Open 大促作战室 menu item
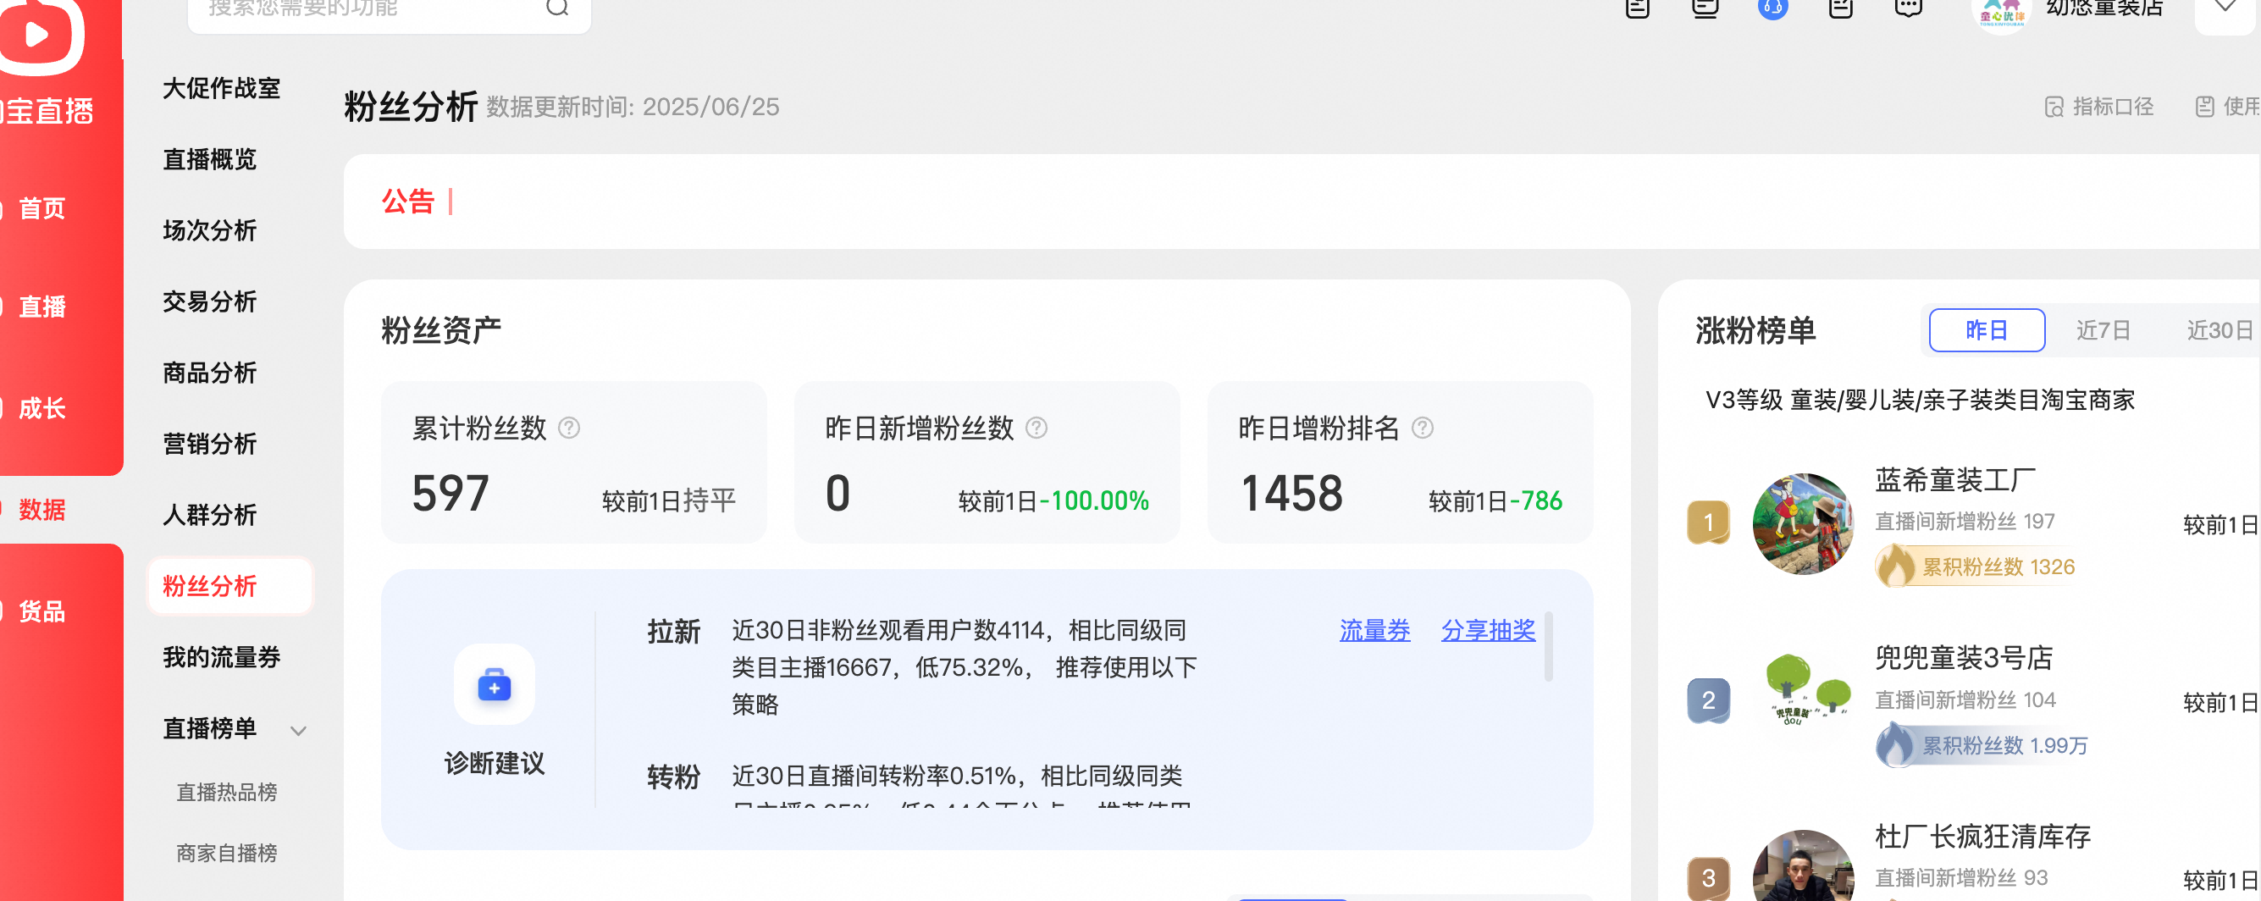The image size is (2261, 901). 221,89
